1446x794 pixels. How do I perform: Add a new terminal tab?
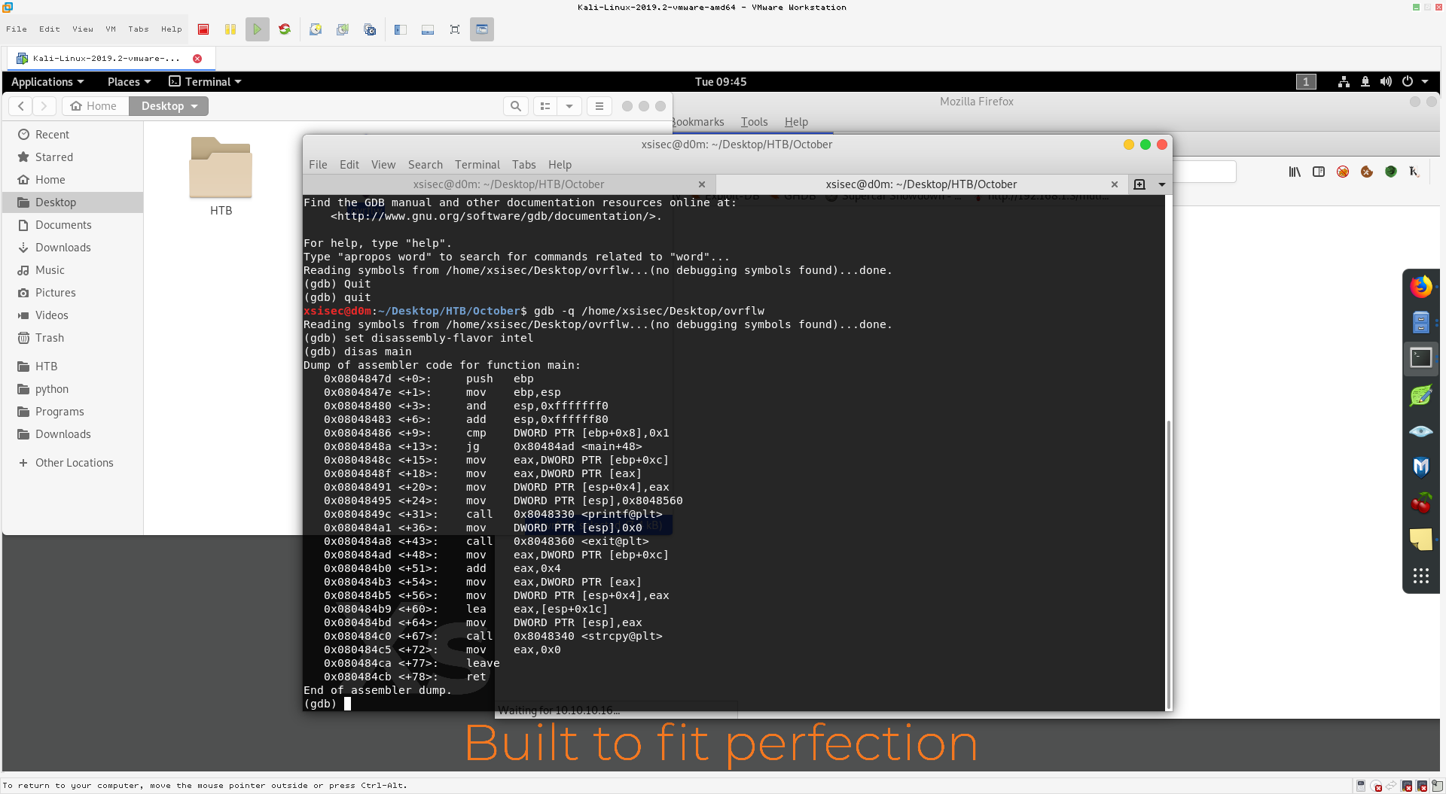[x=1139, y=184]
